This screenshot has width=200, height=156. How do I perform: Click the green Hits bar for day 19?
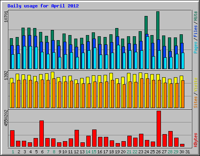[117, 32]
